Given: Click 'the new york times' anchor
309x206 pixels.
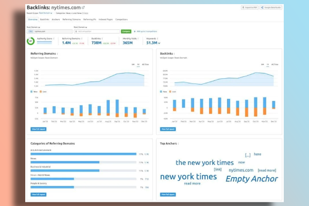Looking at the screenshot, I should (204, 163).
